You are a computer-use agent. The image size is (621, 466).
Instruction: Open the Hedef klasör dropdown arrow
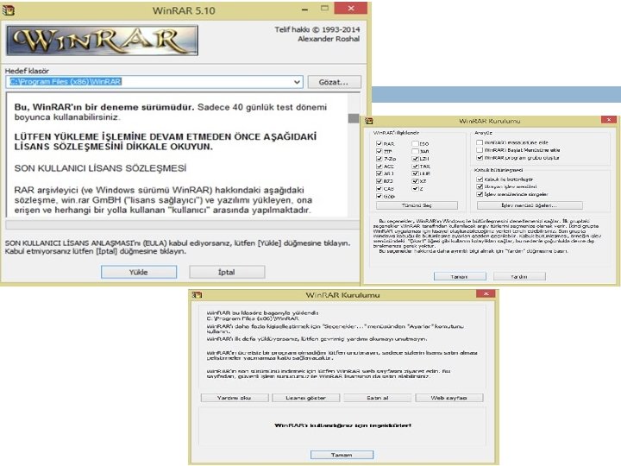pos(297,82)
